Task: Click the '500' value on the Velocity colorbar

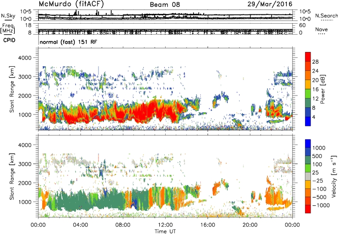Action: (x=317, y=156)
